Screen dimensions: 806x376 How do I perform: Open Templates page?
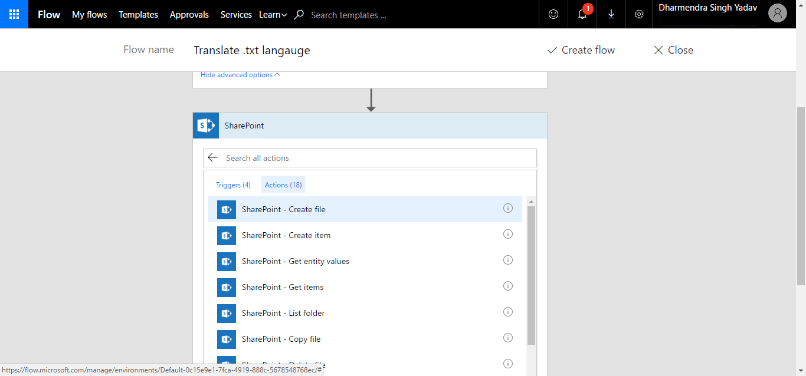click(x=139, y=15)
